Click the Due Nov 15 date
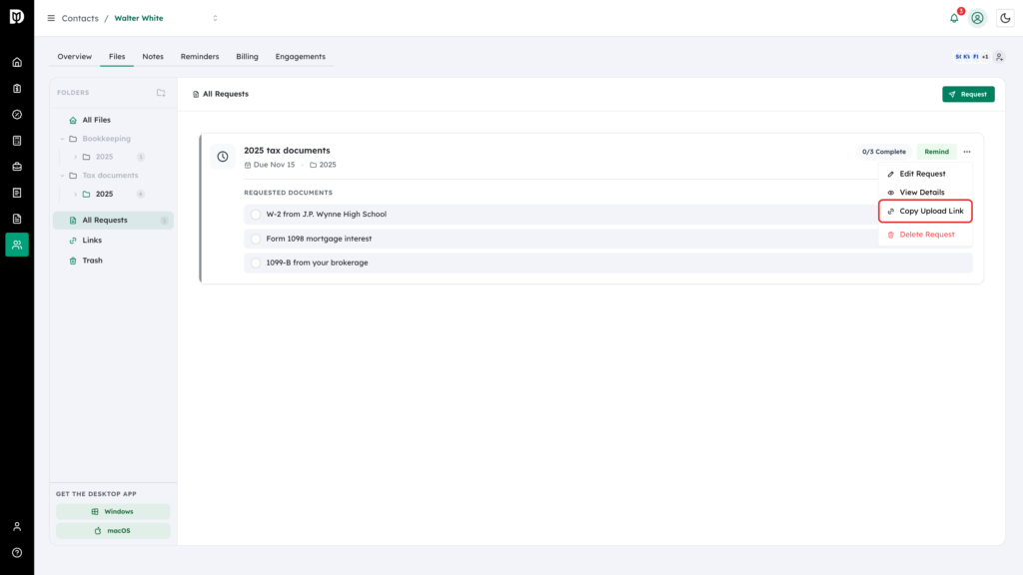Screen dimensions: 1023x575 [270, 165]
